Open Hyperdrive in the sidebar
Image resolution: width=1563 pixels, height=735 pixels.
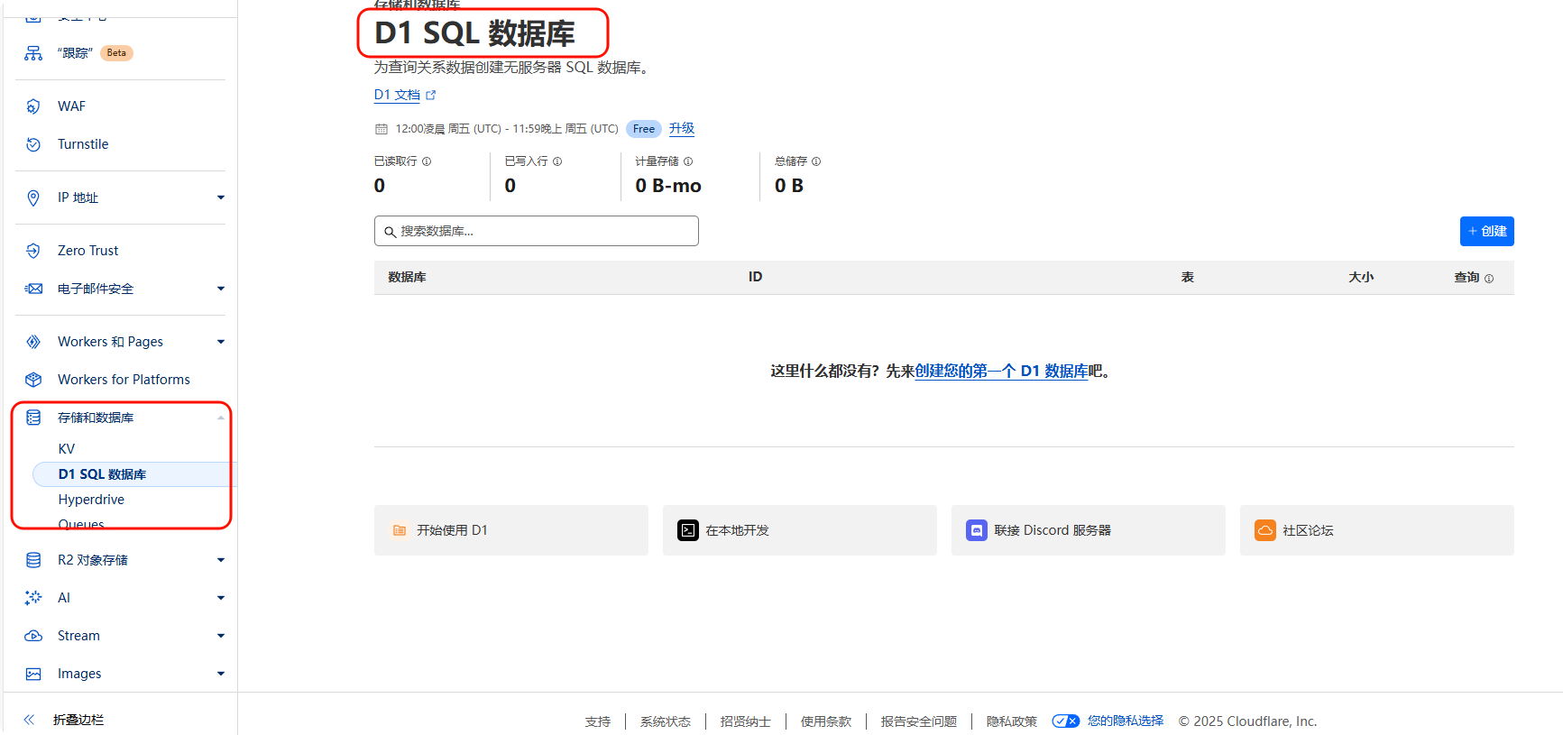(x=91, y=500)
